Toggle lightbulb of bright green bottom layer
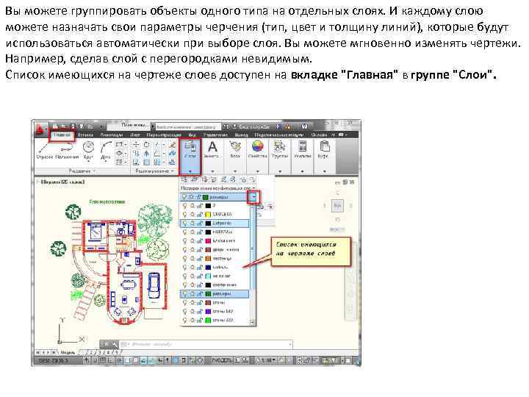 tap(184, 320)
